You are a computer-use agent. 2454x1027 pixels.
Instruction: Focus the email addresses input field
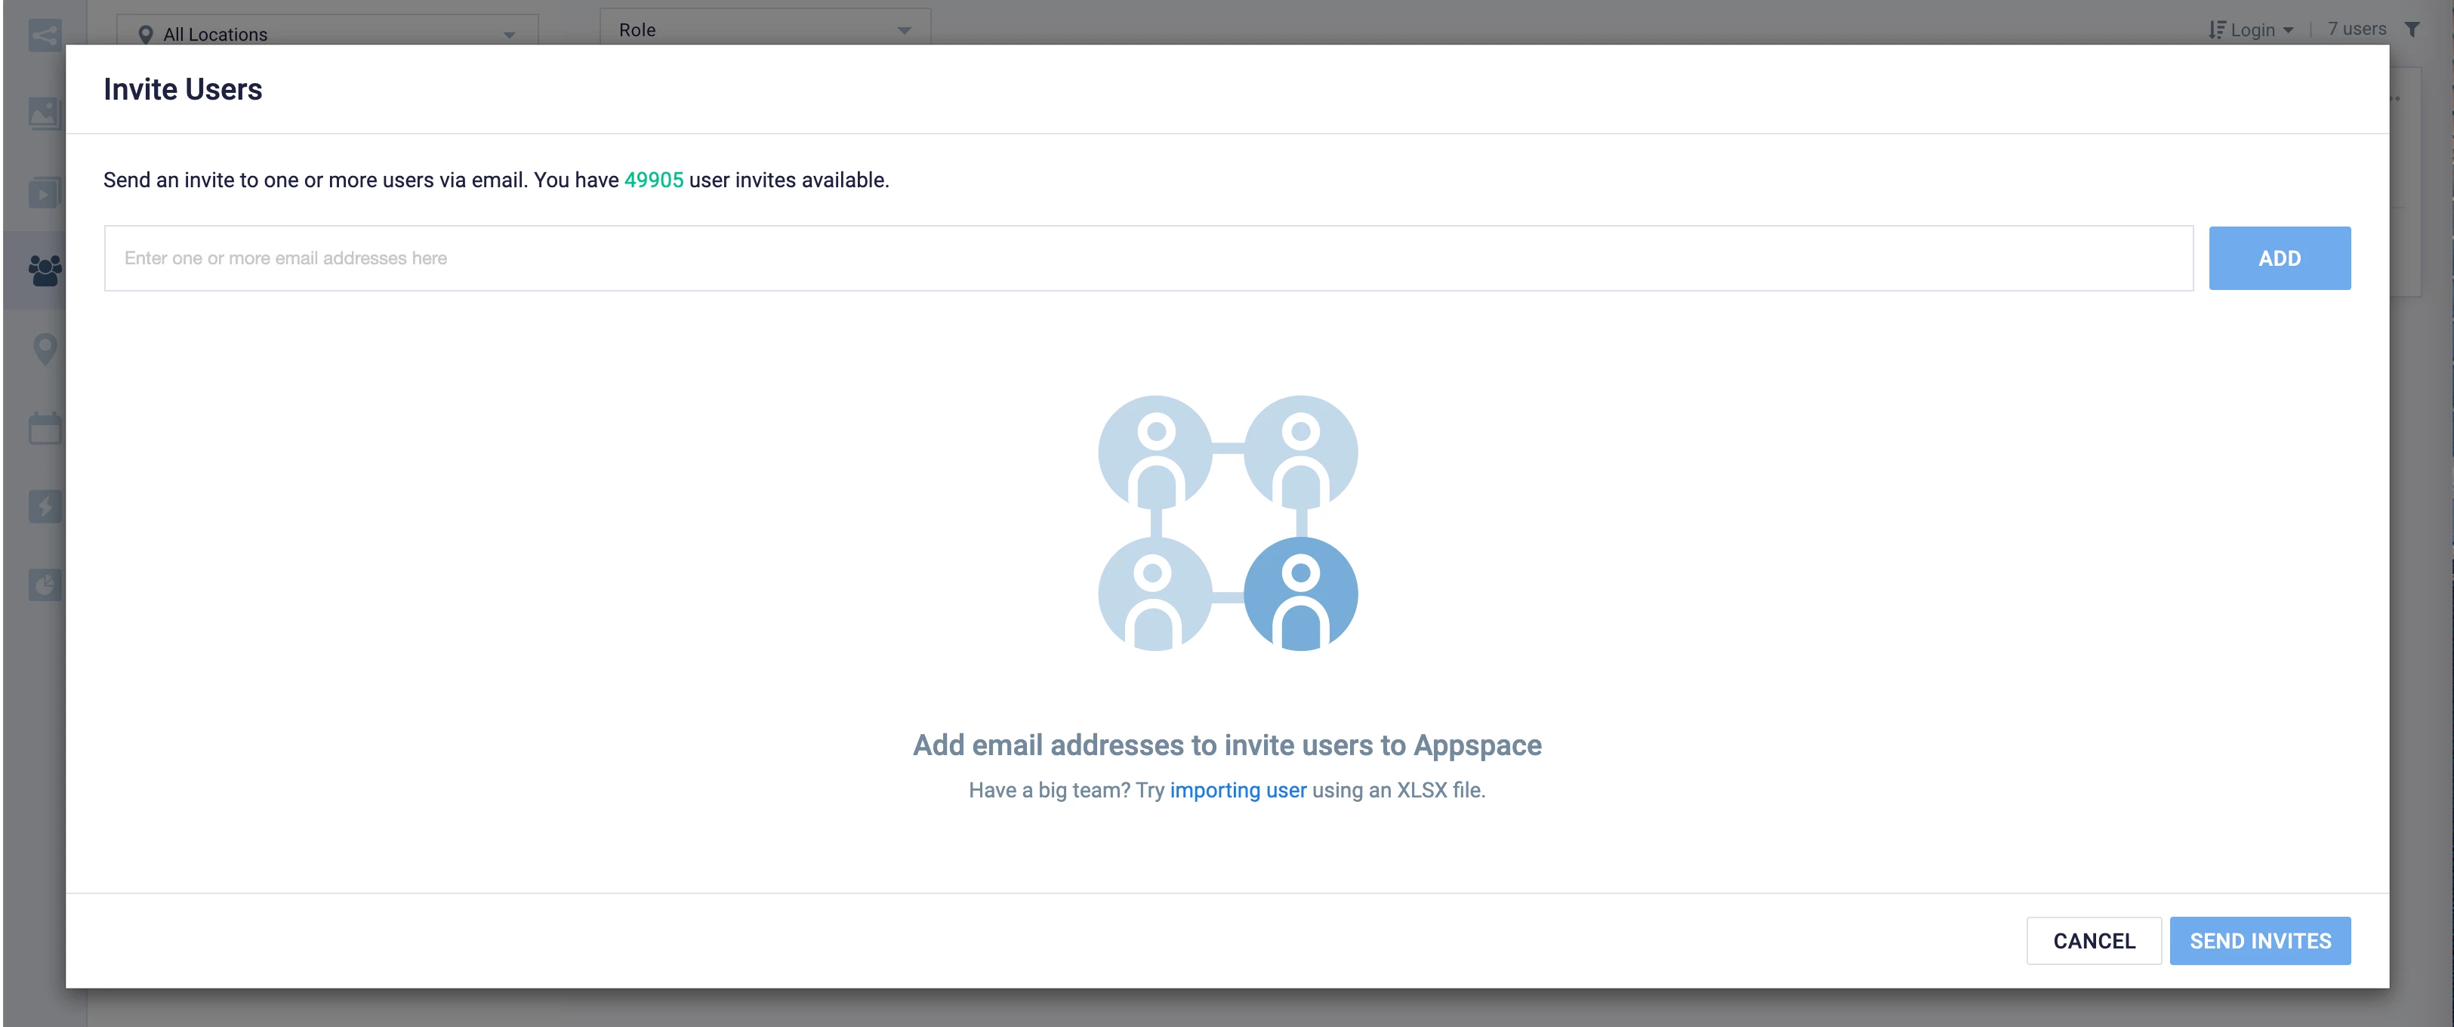[x=1148, y=258]
